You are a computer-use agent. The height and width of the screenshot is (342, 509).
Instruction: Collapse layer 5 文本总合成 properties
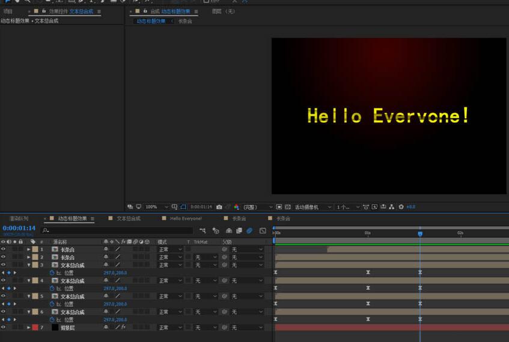[x=28, y=296]
